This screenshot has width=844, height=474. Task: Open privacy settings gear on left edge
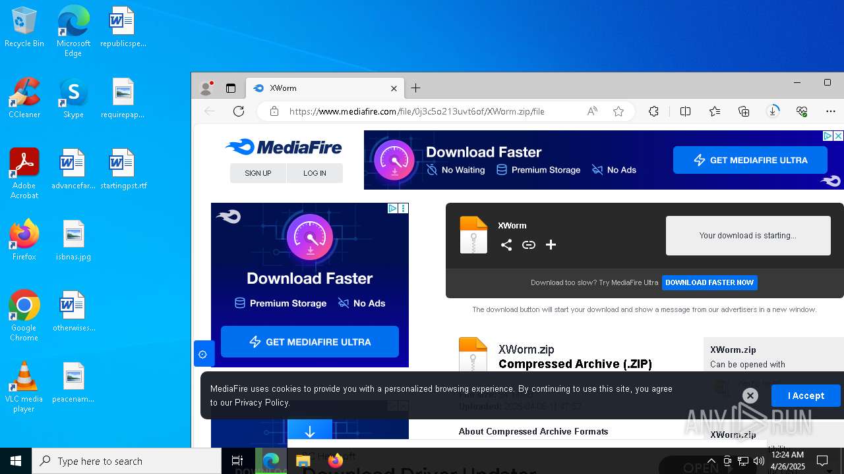click(x=202, y=354)
